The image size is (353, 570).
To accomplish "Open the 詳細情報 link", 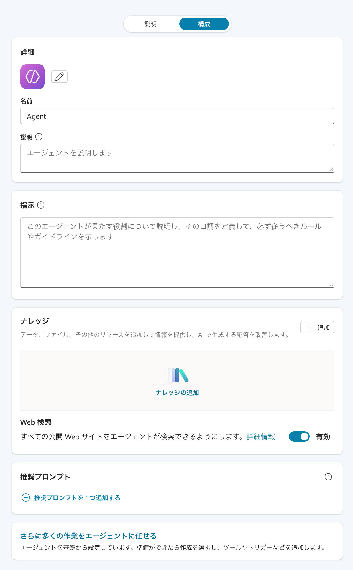I will pos(261,437).
